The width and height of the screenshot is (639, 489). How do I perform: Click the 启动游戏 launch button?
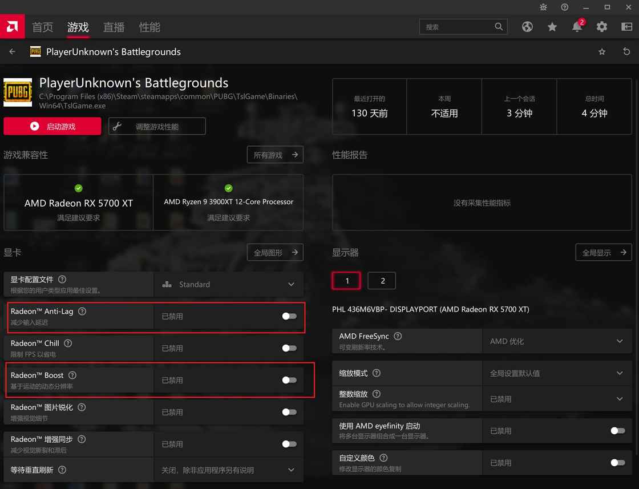pos(52,126)
